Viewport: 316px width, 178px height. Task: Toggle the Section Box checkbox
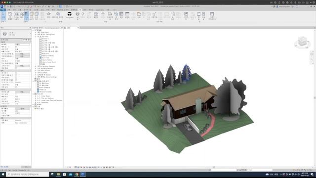[x=16, y=87]
